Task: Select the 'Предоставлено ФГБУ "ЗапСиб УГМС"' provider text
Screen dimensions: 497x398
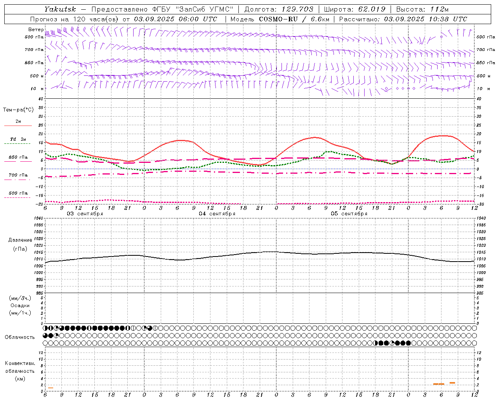Action: pyautogui.click(x=162, y=9)
